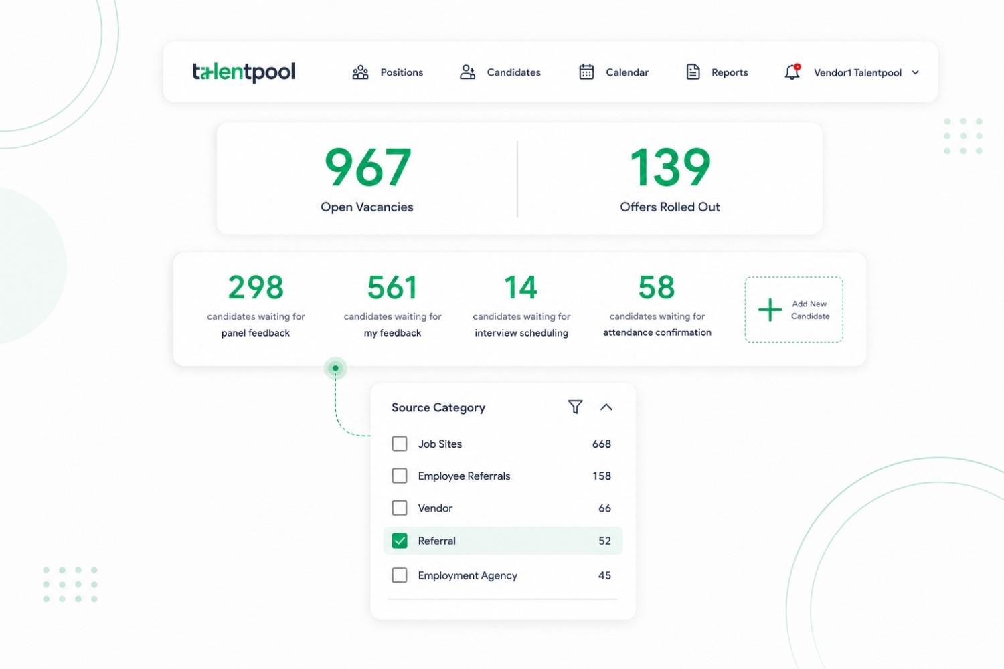Screen dimensions: 1004x669
Task: Check the Employment Agency checkbox
Action: tap(400, 575)
